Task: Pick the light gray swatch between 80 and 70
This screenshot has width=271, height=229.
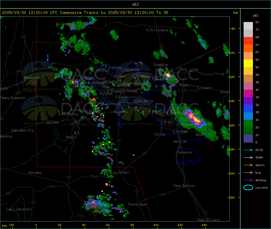Action: (248, 26)
